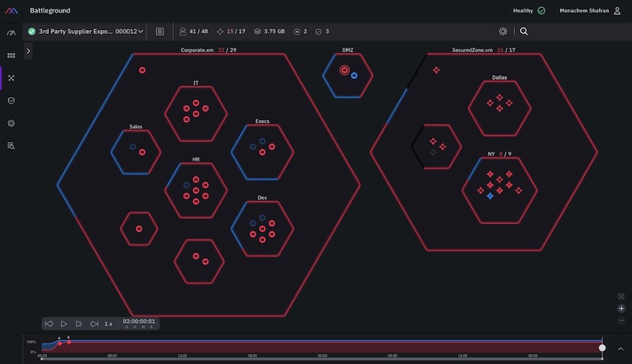Image resolution: width=632 pixels, height=364 pixels.
Task: Click the lone red node top-left of Corporate.xm
Action: [x=142, y=70]
